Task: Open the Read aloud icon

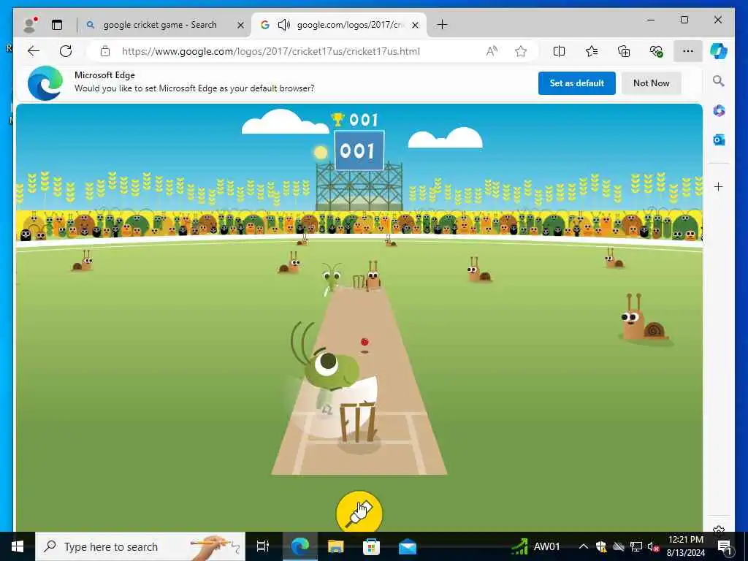Action: tap(492, 51)
